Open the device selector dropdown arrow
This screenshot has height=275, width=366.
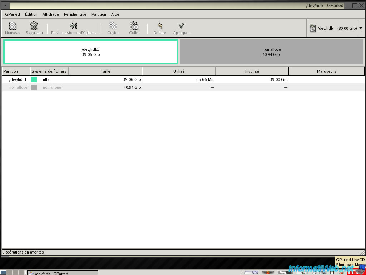tap(361, 28)
